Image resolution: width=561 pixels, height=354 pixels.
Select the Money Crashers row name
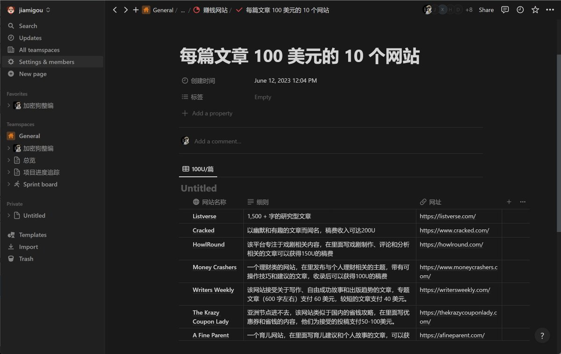click(215, 267)
